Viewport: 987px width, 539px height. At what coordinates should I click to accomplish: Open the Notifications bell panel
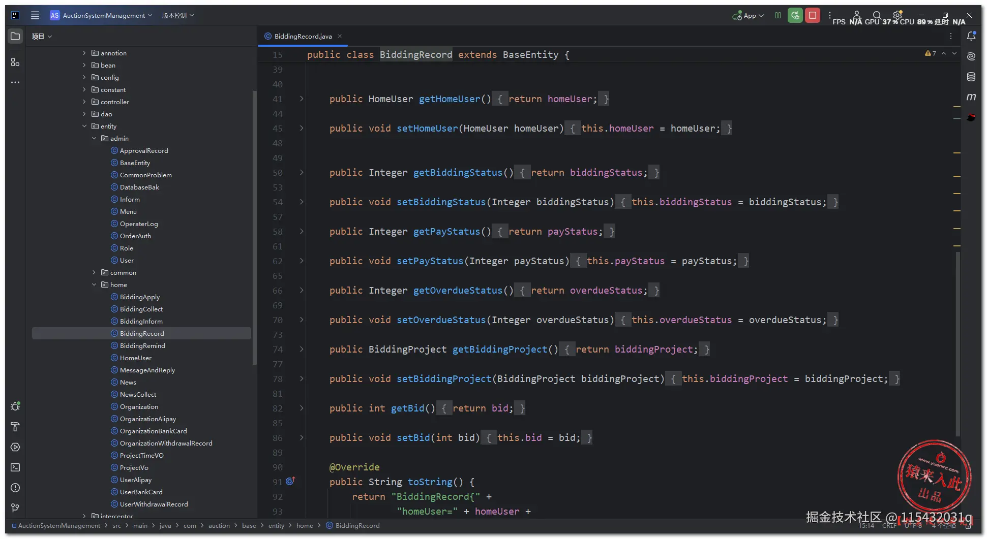coord(971,36)
